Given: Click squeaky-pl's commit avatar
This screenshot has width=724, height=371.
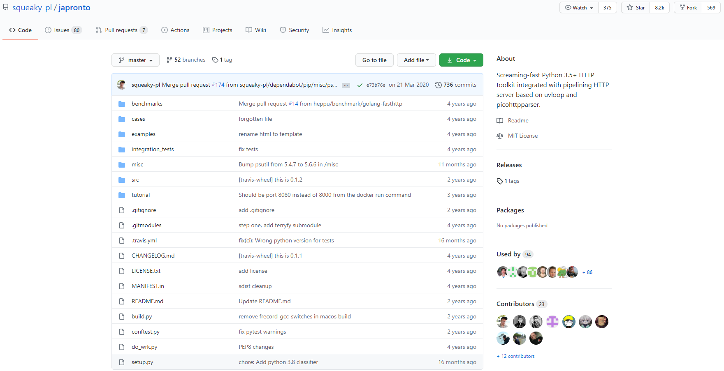Looking at the screenshot, I should [121, 85].
